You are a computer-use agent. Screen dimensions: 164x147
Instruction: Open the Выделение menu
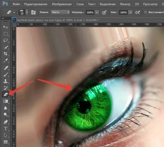(x=108, y=4)
